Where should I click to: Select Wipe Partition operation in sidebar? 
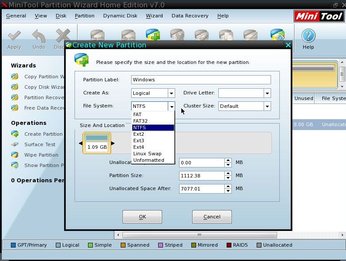(35, 155)
